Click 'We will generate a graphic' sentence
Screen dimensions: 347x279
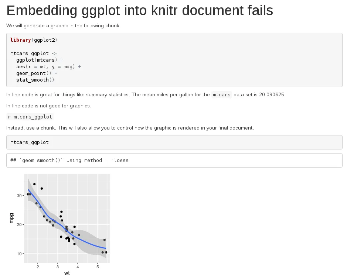coord(64,25)
